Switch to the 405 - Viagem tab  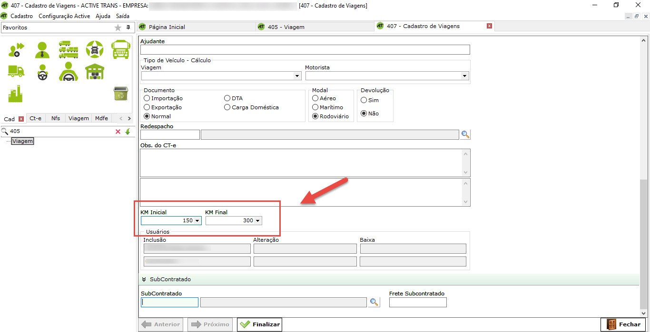point(286,27)
